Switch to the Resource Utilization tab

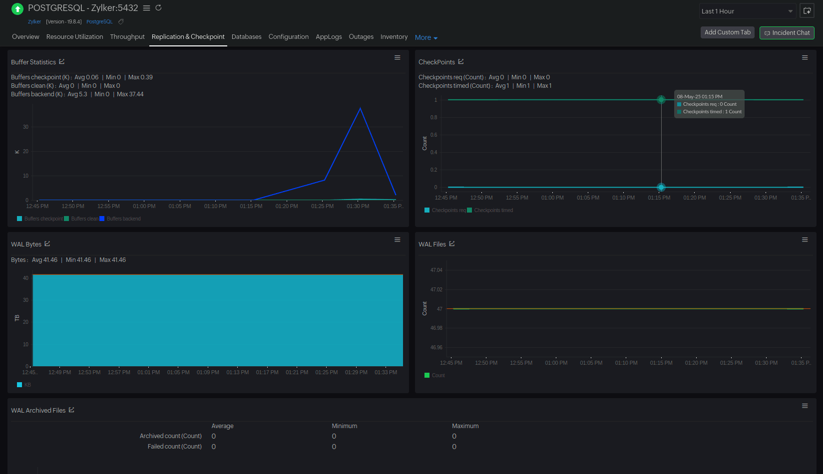tap(74, 37)
